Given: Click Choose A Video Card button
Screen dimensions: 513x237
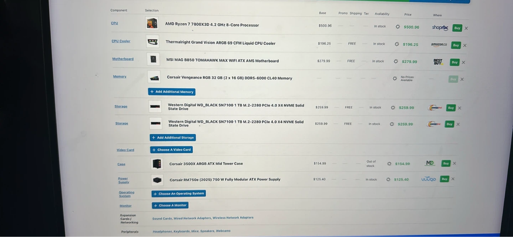Looking at the screenshot, I should 171,150.
